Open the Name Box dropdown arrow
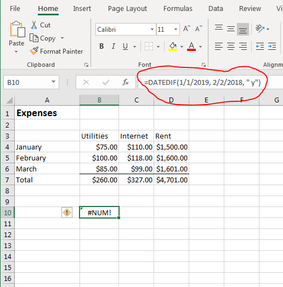 point(53,82)
